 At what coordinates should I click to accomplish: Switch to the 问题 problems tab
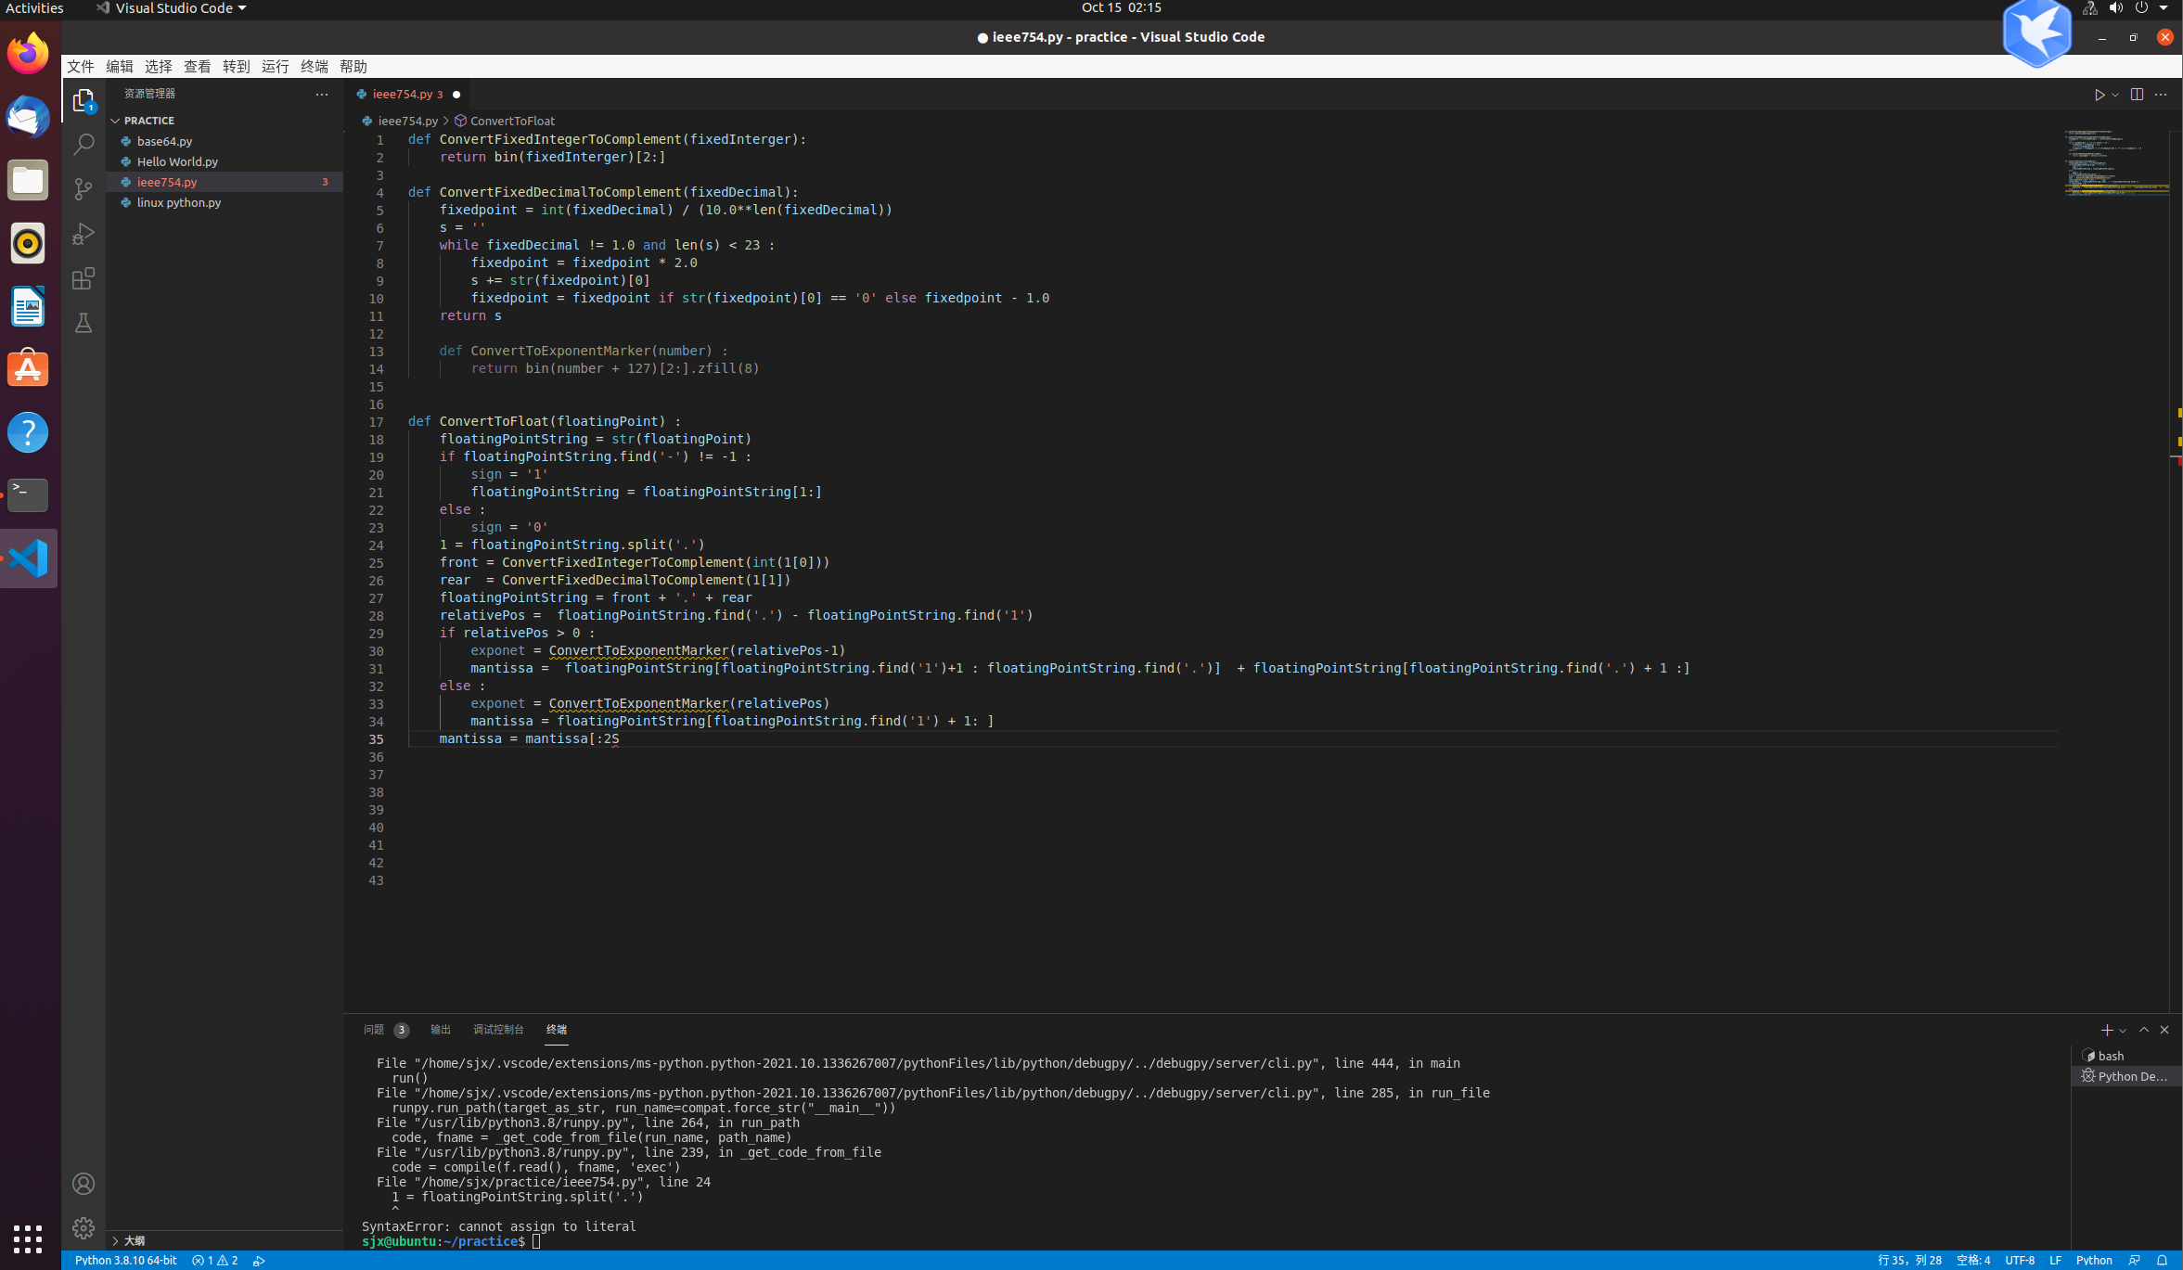coord(374,1030)
